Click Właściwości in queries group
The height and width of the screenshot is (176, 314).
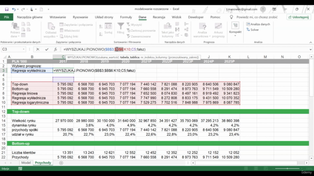coord(70,30)
